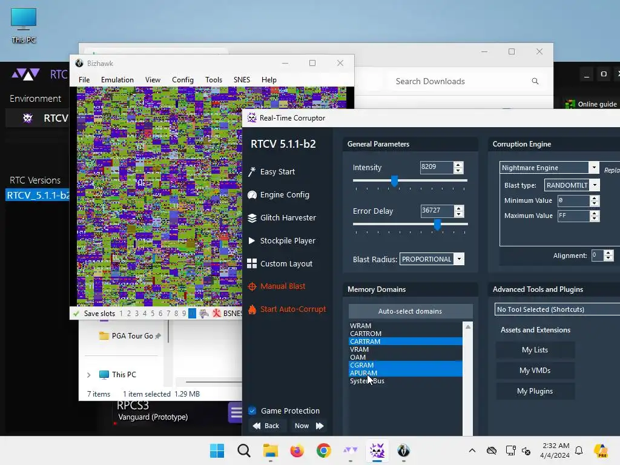Click the Auto-select domains button
The image size is (620, 465).
click(x=411, y=311)
